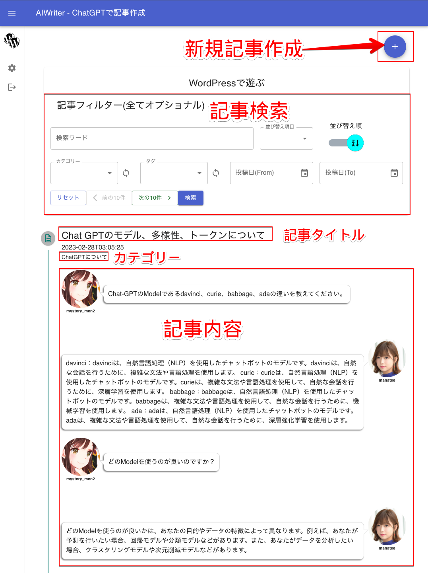The image size is (428, 573).
Task: Open the calendar for 投稿日(To)
Action: click(x=394, y=173)
